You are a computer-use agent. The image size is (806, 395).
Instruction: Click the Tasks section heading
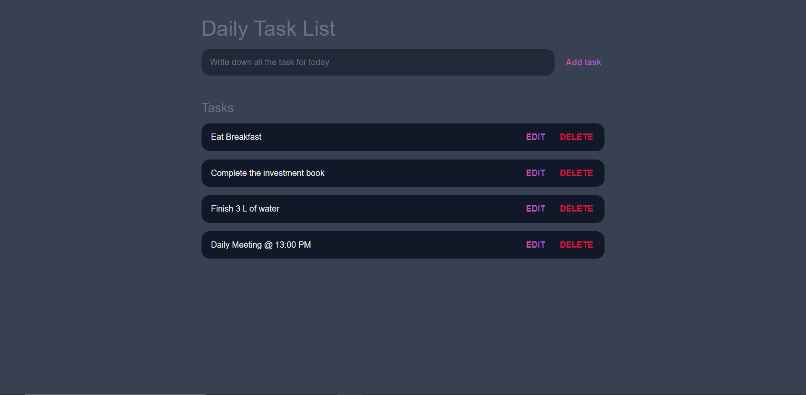[217, 107]
